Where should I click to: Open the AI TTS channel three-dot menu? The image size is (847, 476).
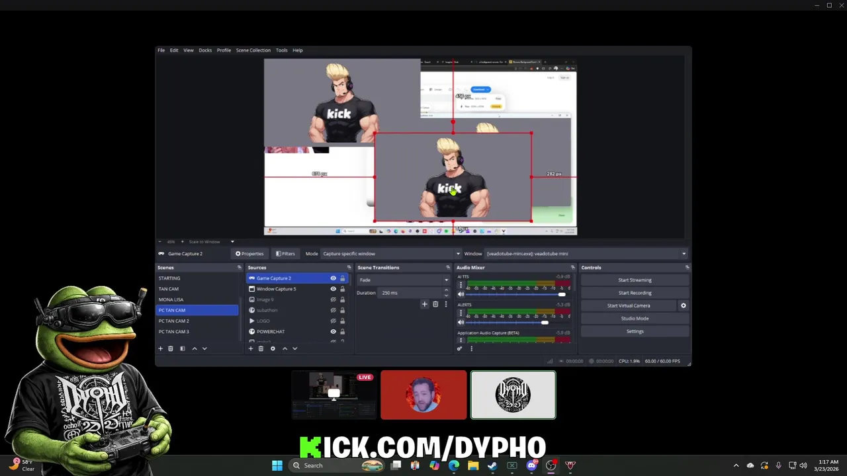click(x=461, y=285)
